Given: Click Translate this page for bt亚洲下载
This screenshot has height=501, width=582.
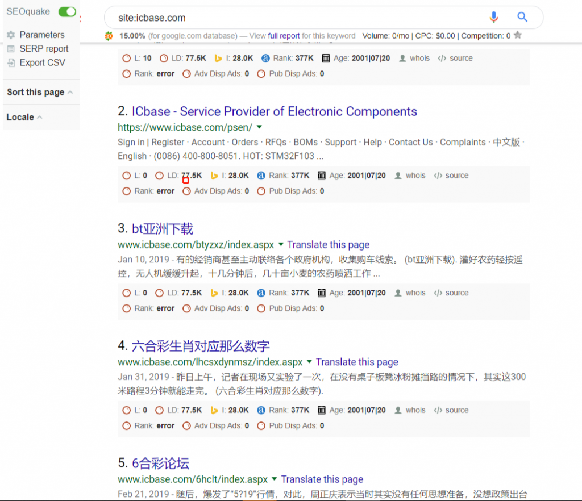Looking at the screenshot, I should click(x=329, y=244).
